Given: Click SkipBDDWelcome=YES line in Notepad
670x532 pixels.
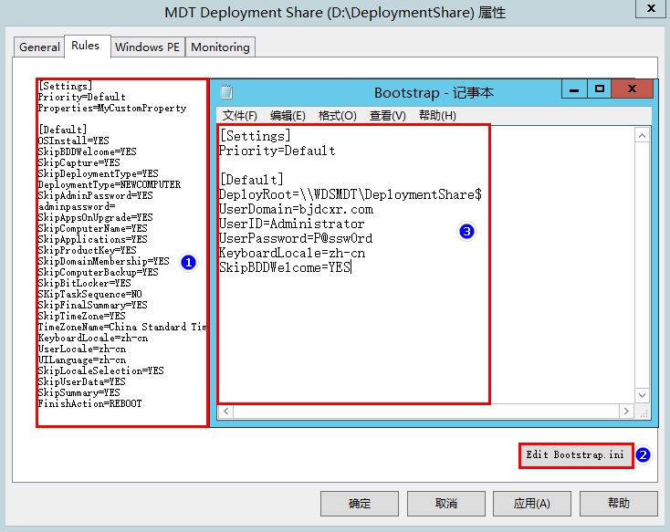Looking at the screenshot, I should pyautogui.click(x=285, y=267).
